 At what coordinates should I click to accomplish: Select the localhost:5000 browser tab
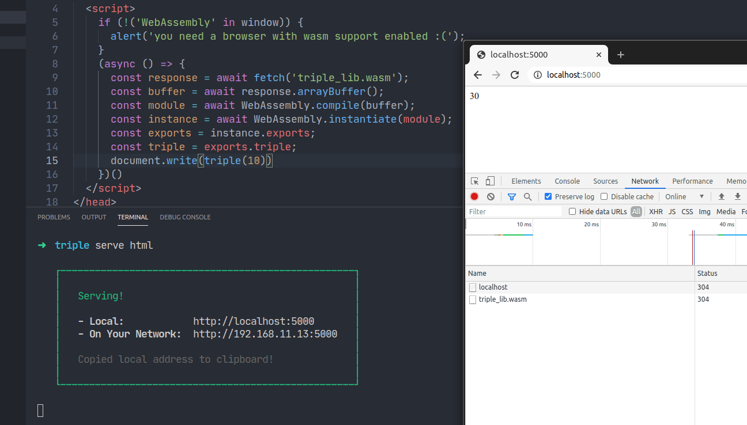point(538,55)
